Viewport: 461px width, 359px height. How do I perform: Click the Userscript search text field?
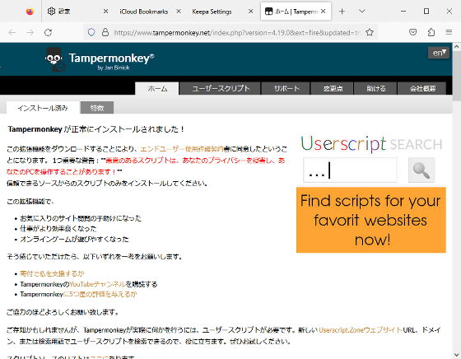350,170
